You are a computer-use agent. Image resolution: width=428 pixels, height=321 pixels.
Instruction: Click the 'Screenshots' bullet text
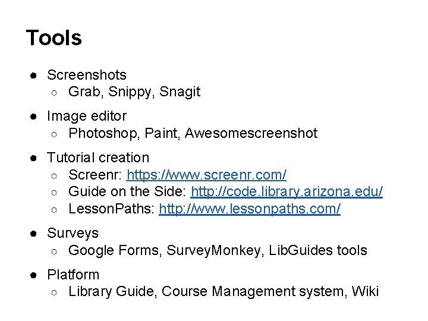[x=87, y=75]
